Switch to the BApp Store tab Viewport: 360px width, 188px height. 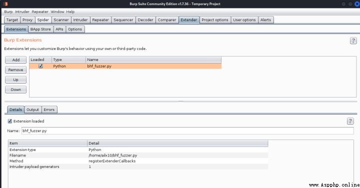[40, 29]
